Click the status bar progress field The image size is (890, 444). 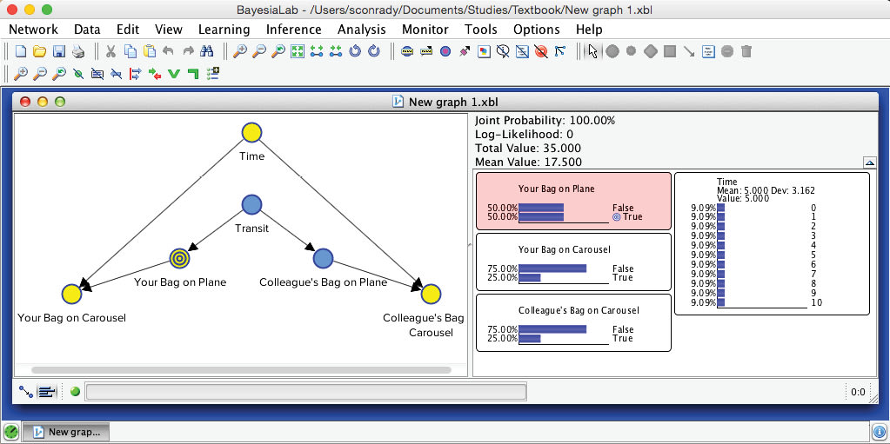point(305,392)
